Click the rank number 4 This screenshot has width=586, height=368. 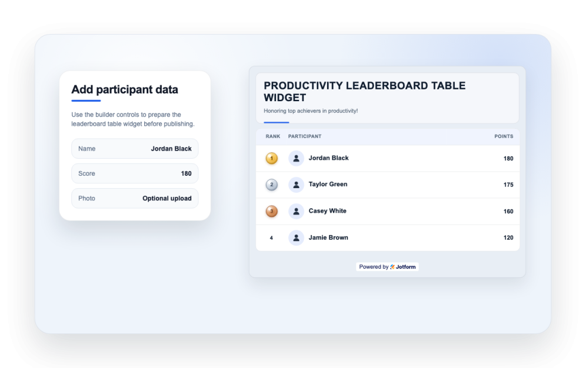pos(271,237)
